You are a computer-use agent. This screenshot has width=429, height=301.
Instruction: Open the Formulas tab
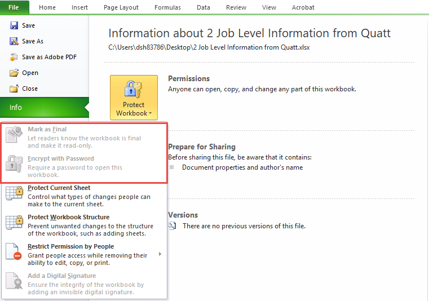[168, 7]
